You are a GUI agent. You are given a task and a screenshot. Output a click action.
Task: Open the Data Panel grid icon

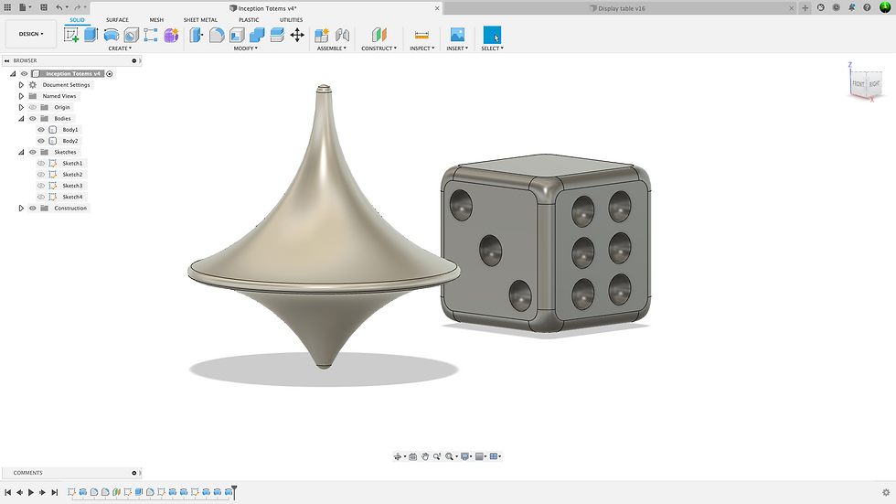coord(7,7)
